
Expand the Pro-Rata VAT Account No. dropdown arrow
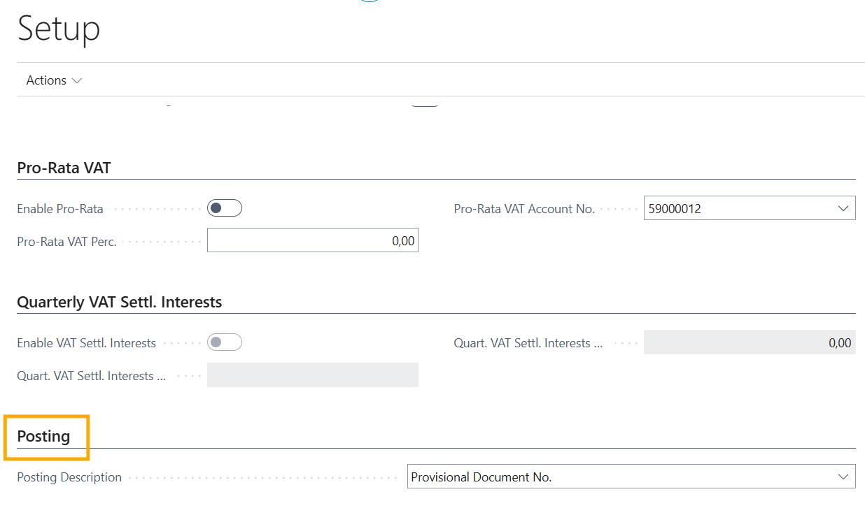click(842, 208)
